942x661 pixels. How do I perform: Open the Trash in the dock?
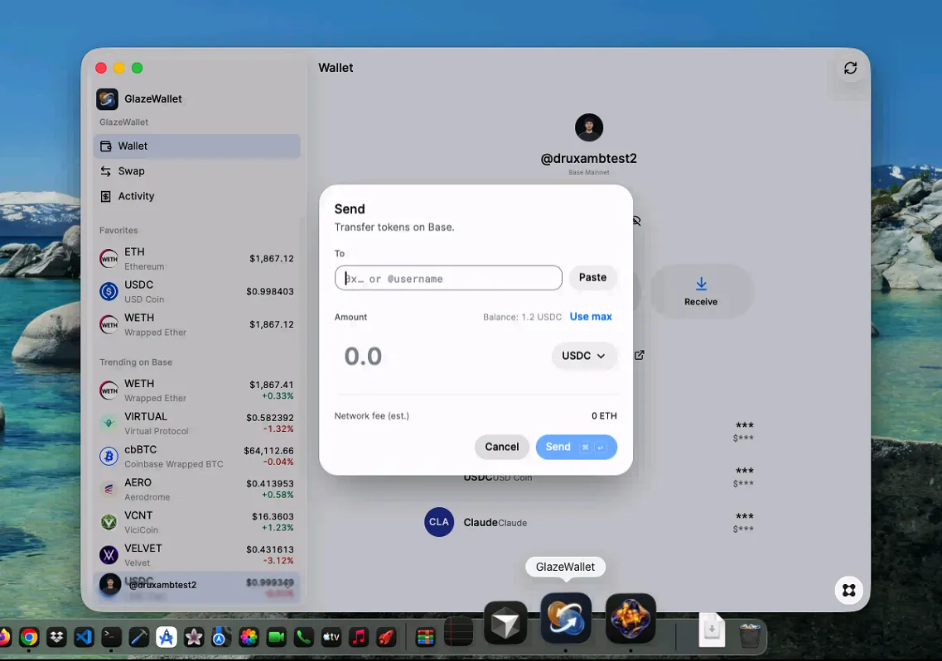click(750, 635)
